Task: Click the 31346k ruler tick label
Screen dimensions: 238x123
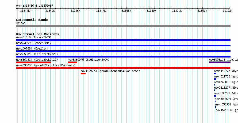Action: pos(75,11)
